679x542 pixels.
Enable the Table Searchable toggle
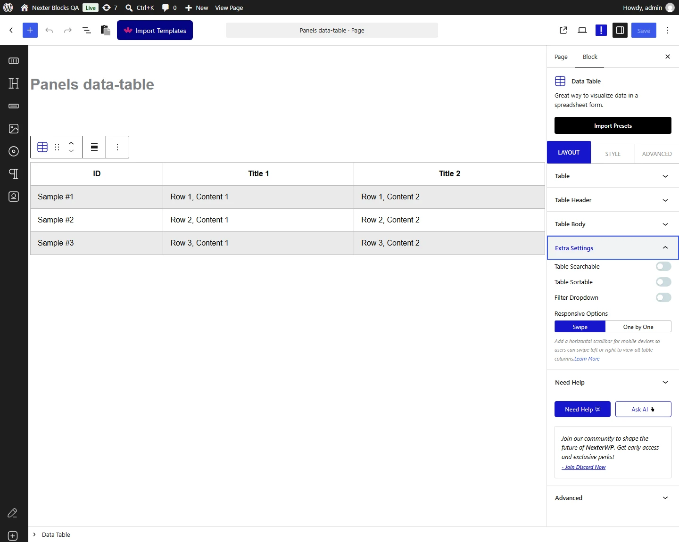663,266
